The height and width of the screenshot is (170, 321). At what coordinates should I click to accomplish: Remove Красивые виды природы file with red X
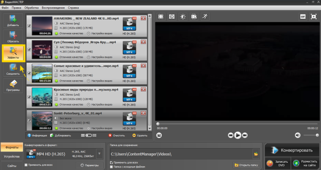coord(143,89)
